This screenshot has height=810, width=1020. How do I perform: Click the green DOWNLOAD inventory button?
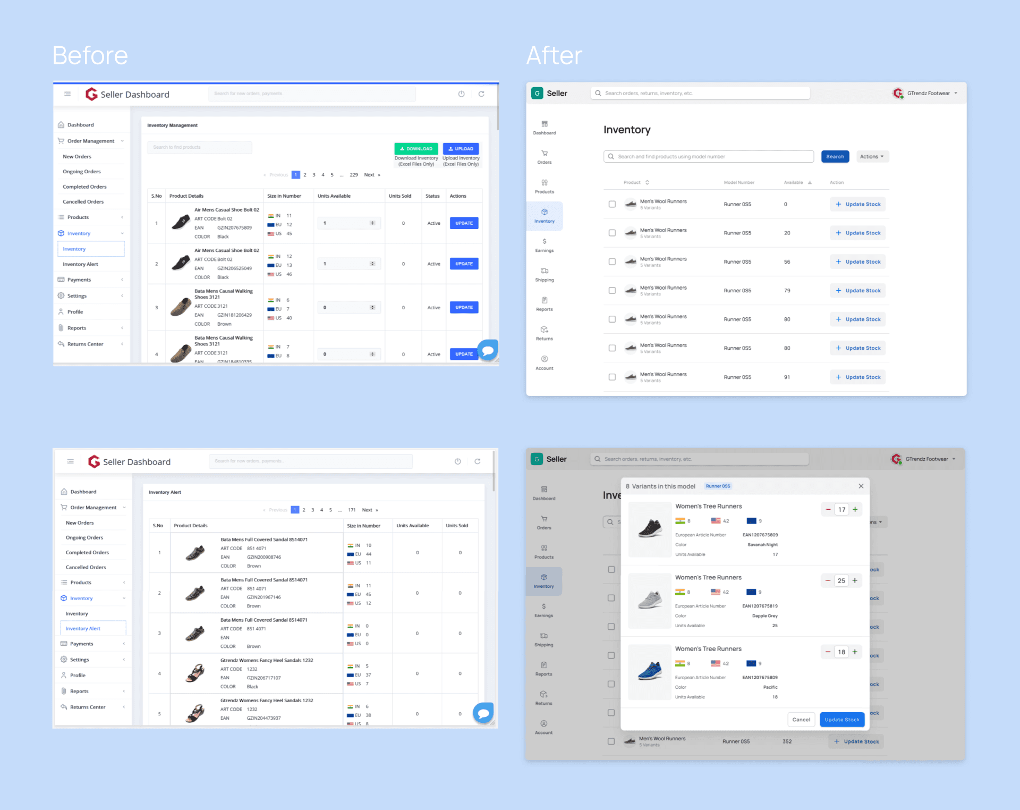coord(416,149)
